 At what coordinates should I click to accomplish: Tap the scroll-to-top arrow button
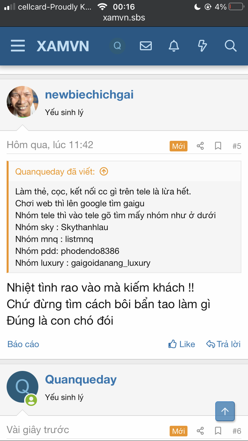click(225, 411)
